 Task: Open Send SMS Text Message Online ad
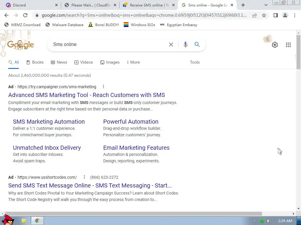[x=90, y=185]
